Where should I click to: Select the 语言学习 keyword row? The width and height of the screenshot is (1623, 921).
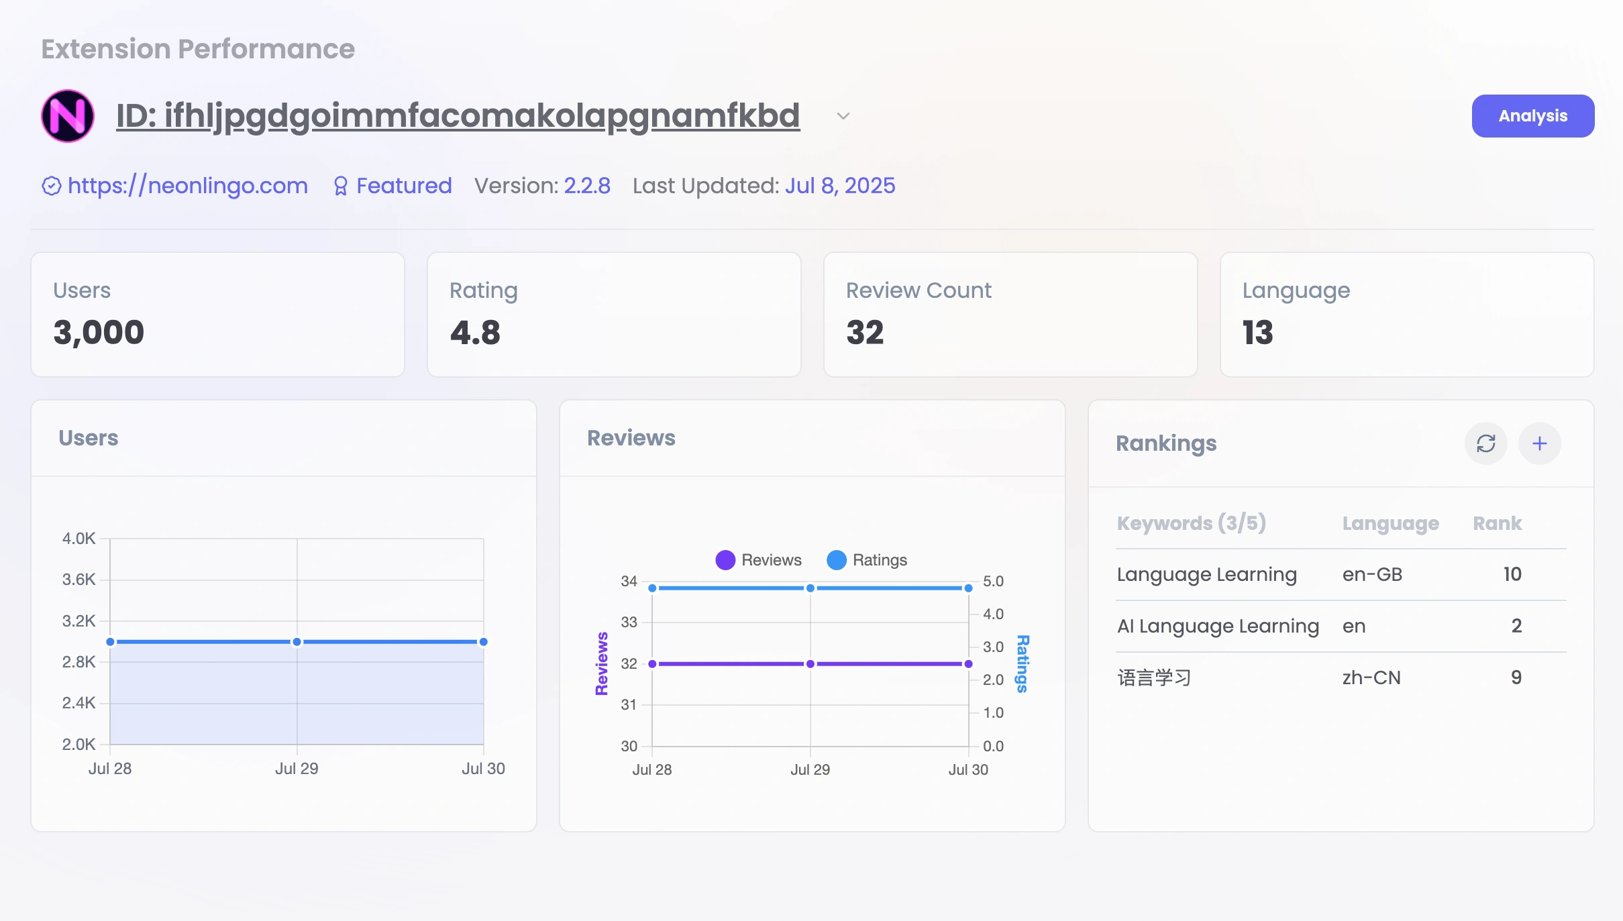[1154, 678]
